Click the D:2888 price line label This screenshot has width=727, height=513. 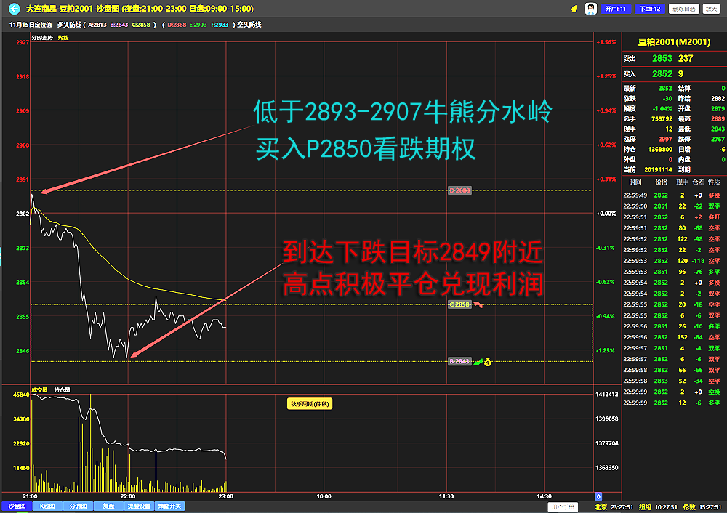460,190
